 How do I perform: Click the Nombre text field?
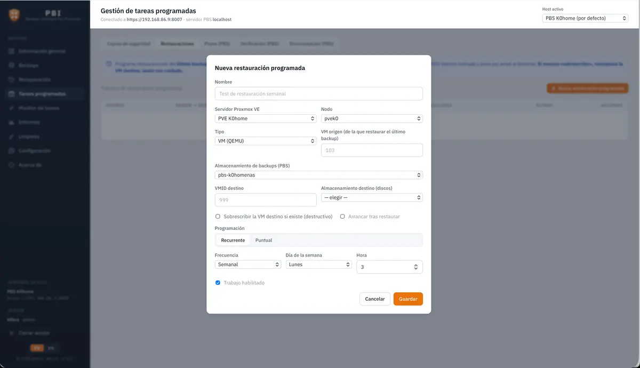tap(319, 93)
